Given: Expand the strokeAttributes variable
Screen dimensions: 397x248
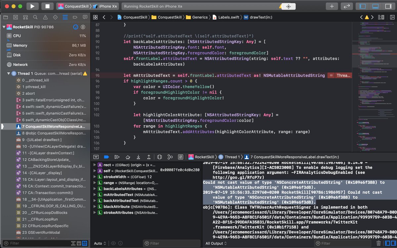Looking at the screenshot, I should [95, 212].
